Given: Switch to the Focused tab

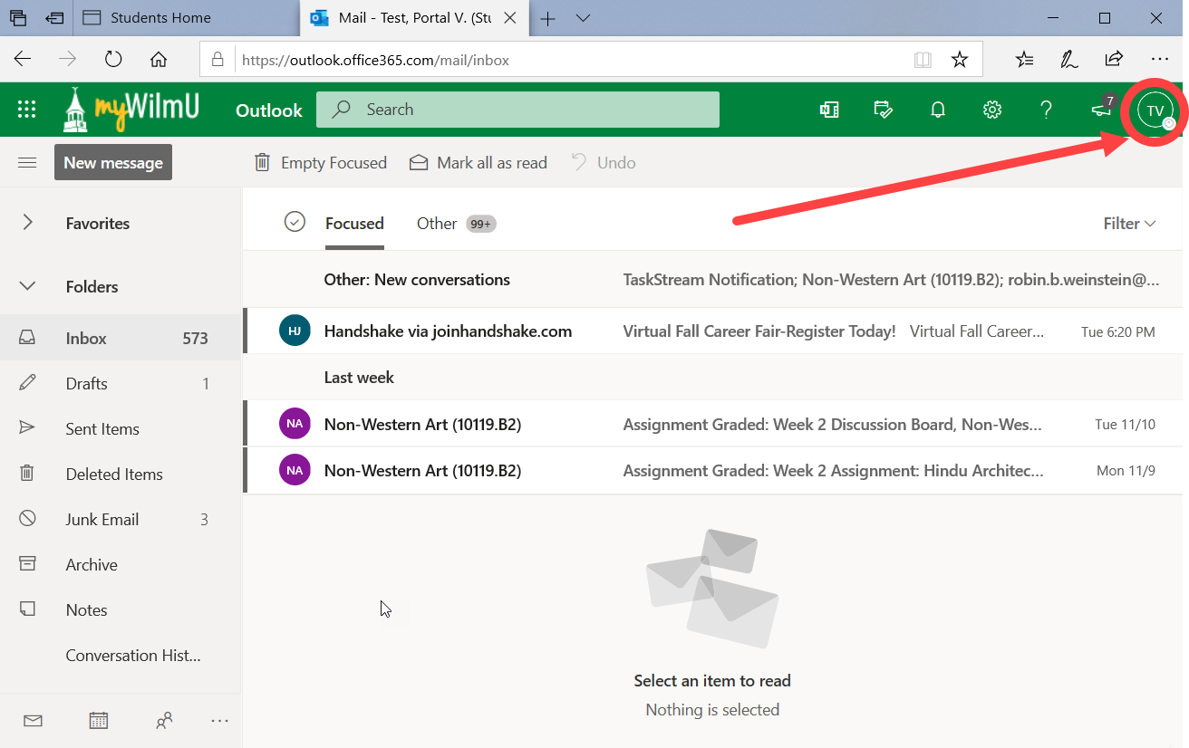Looking at the screenshot, I should (x=354, y=224).
